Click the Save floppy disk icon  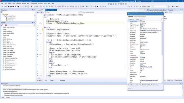pos(41,7)
